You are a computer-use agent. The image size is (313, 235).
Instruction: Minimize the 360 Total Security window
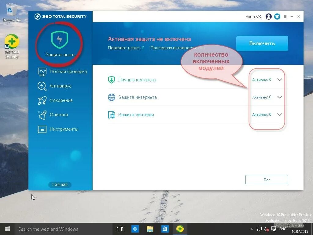pyautogui.click(x=292, y=17)
